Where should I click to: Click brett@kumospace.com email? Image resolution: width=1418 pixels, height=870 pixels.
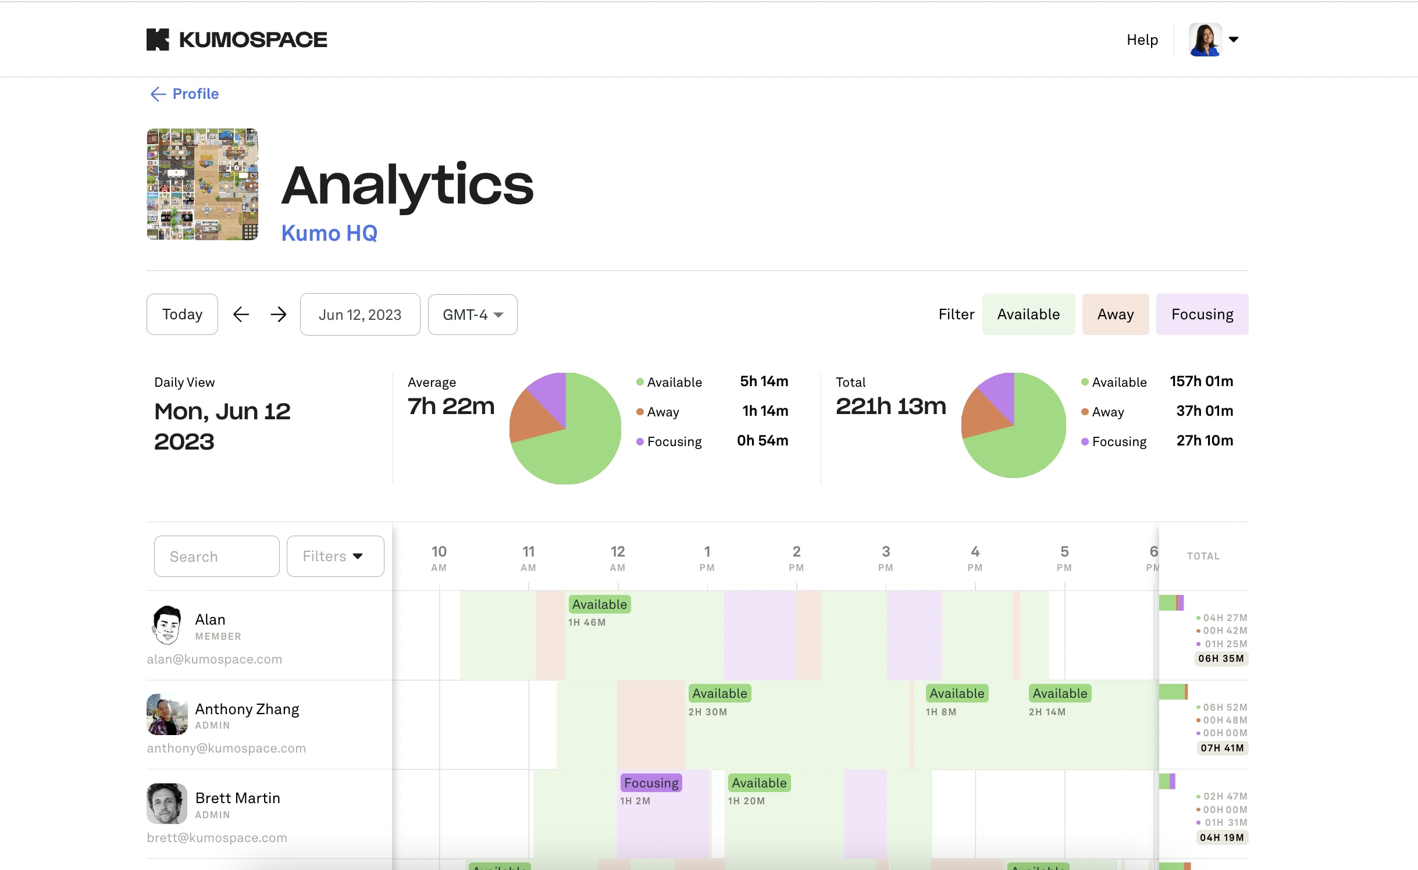click(x=217, y=837)
